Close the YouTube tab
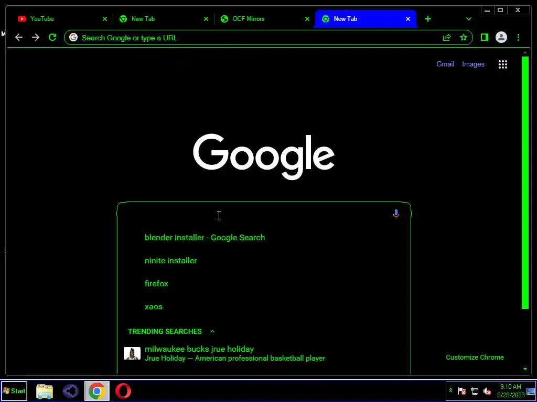 pos(105,19)
